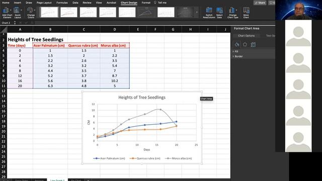This screenshot has height=181, width=322.
Task: Open the Name Box stepper showing Chart 2
Action: pyautogui.click(x=15, y=23)
